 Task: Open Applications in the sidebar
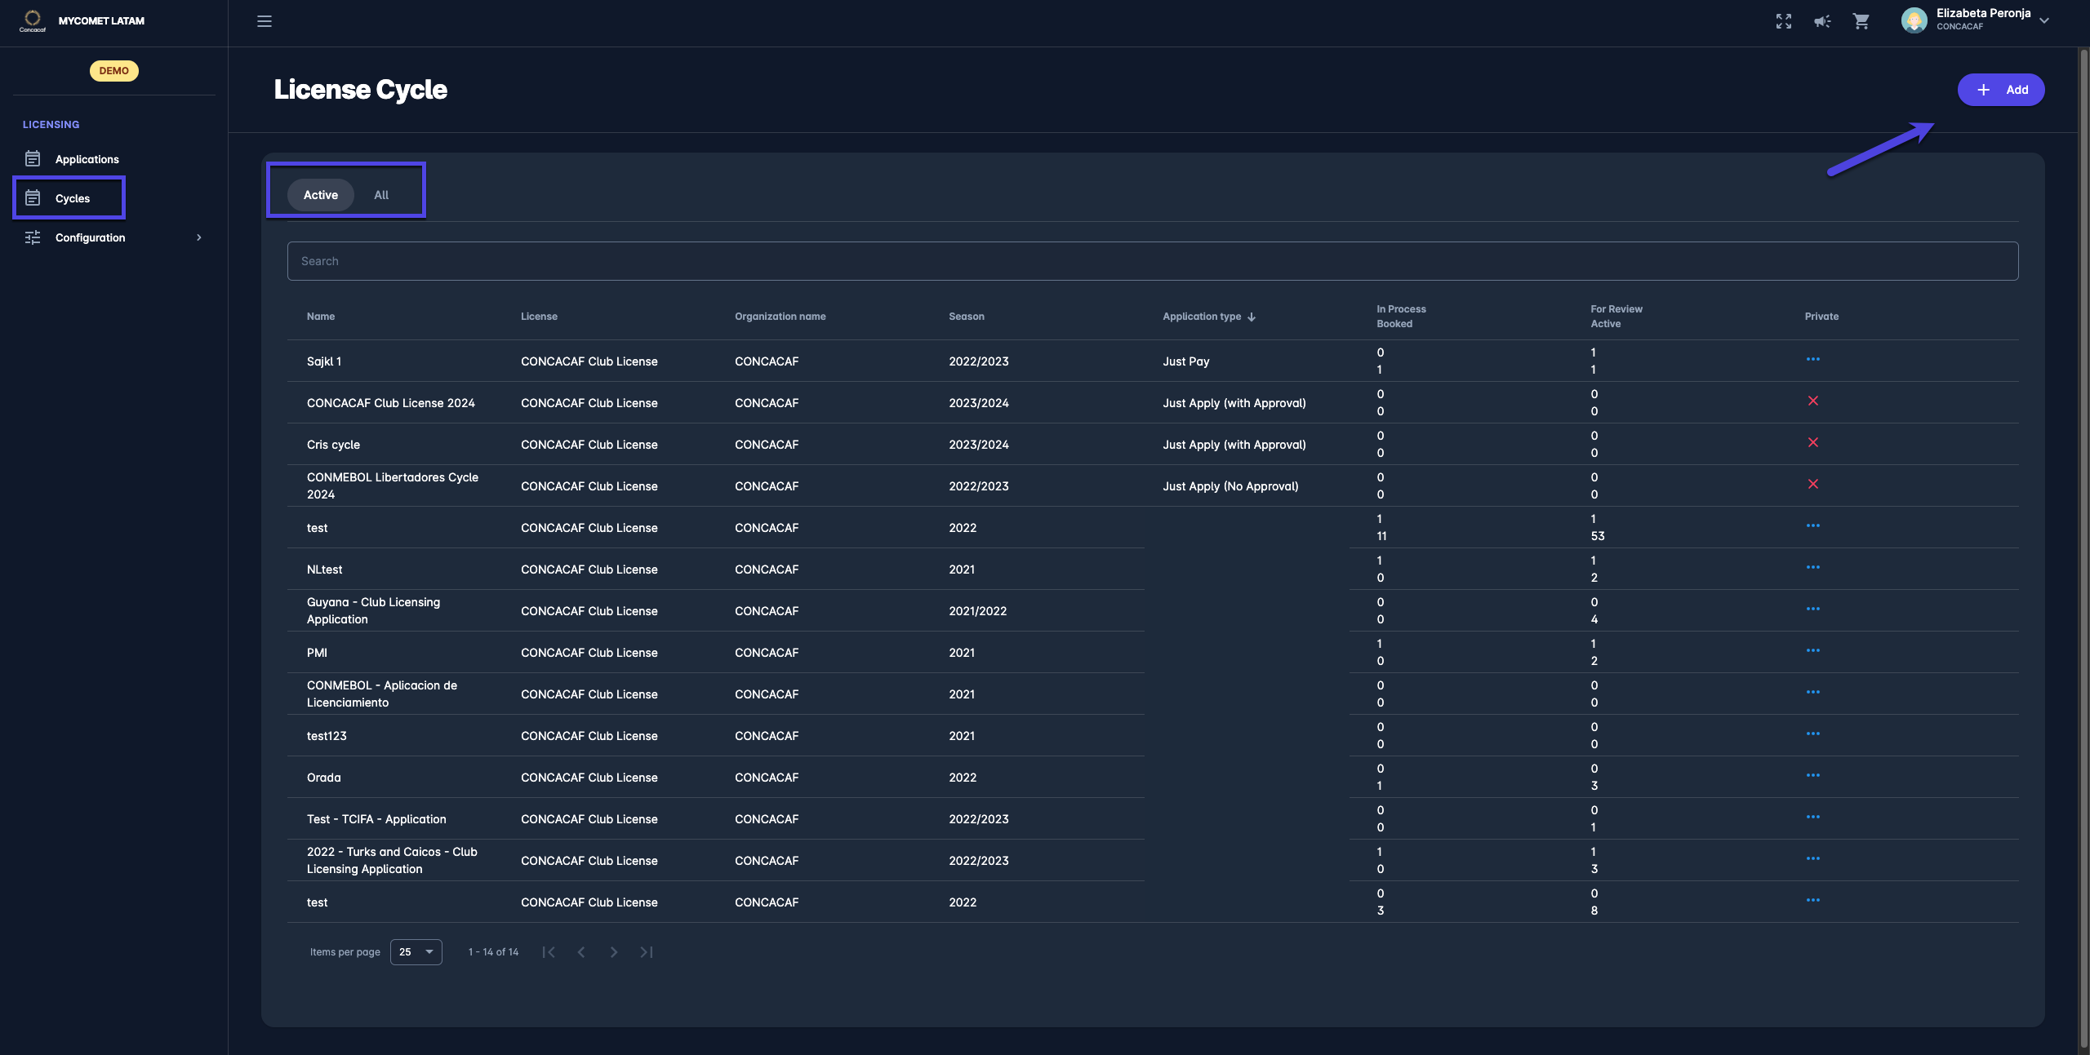point(87,159)
